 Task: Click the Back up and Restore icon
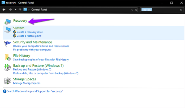[x=7, y=67]
